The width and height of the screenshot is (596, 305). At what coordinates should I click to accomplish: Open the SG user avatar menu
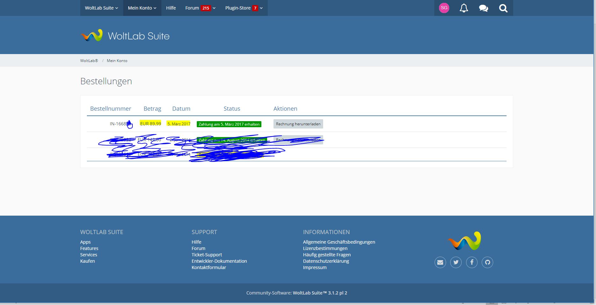pos(444,8)
